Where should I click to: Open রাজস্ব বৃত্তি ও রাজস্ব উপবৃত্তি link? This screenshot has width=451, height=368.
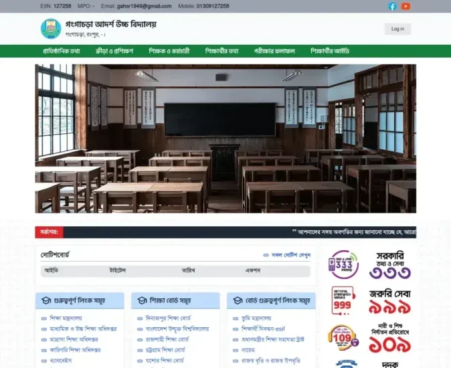coord(270,361)
